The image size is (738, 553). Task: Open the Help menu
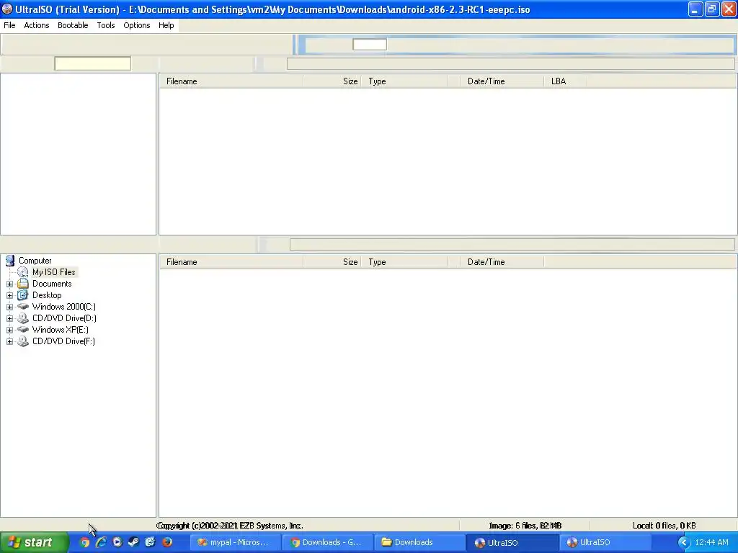166,25
